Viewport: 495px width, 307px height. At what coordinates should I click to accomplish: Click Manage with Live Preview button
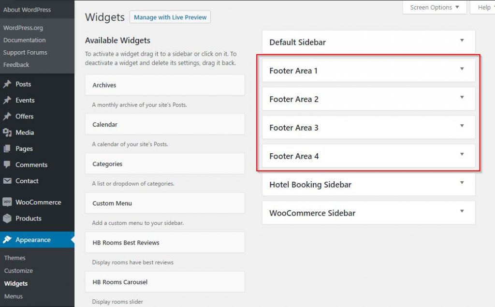point(170,17)
